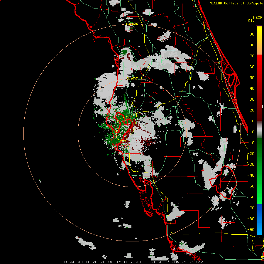Click the -60 value on velocity scale
The width and height of the screenshot is (264, 264).
coord(251,197)
